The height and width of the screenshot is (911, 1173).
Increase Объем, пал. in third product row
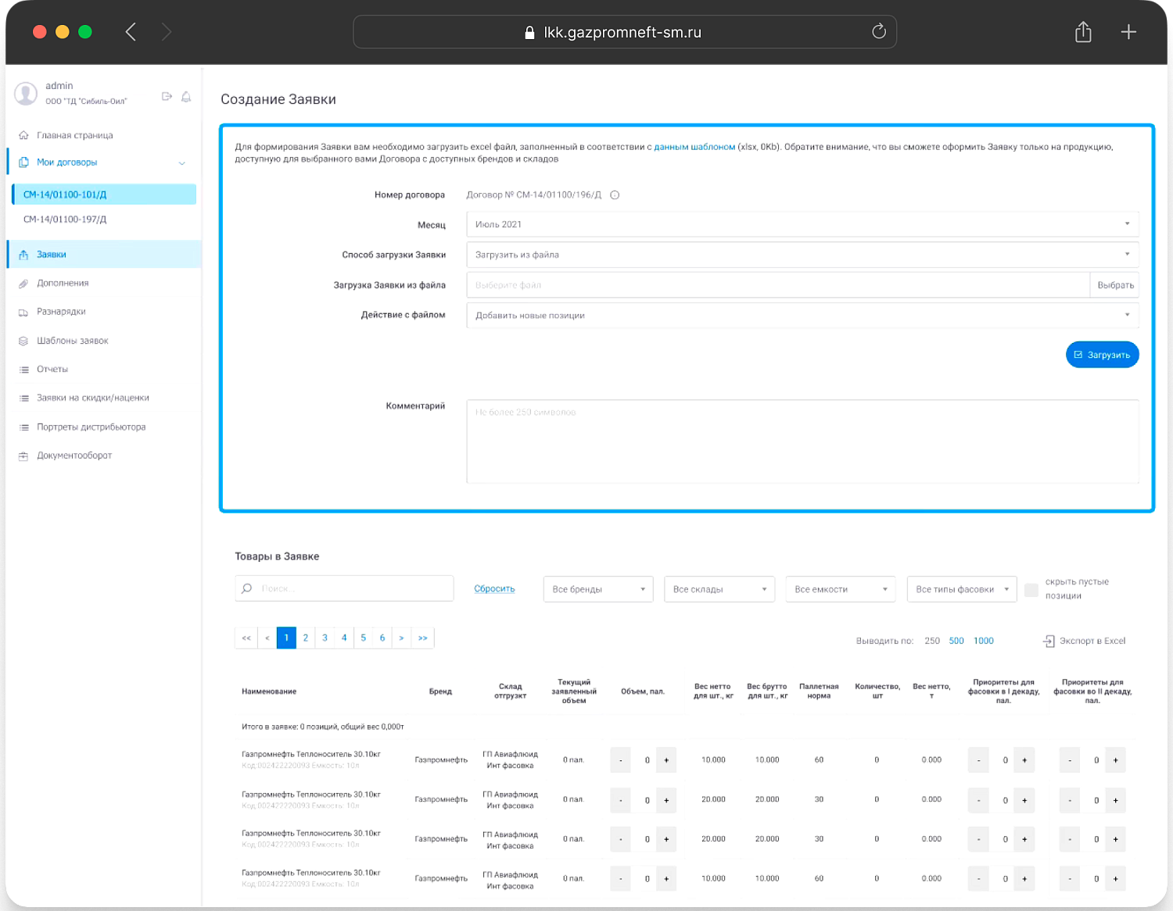click(x=666, y=839)
